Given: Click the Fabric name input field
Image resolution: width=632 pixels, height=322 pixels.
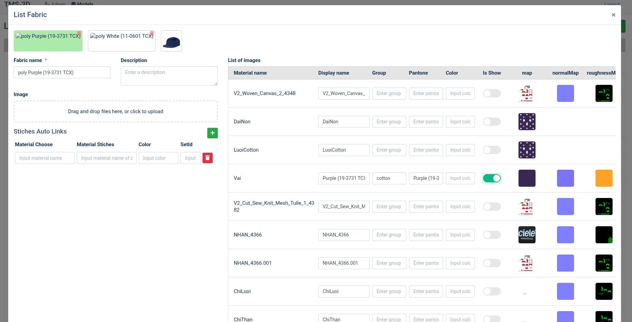Looking at the screenshot, I should 62,73.
